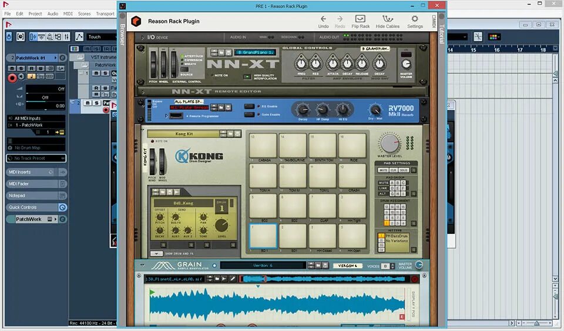Click Undo in Reason Rack Plugin
This screenshot has height=331, width=564.
coord(323,22)
